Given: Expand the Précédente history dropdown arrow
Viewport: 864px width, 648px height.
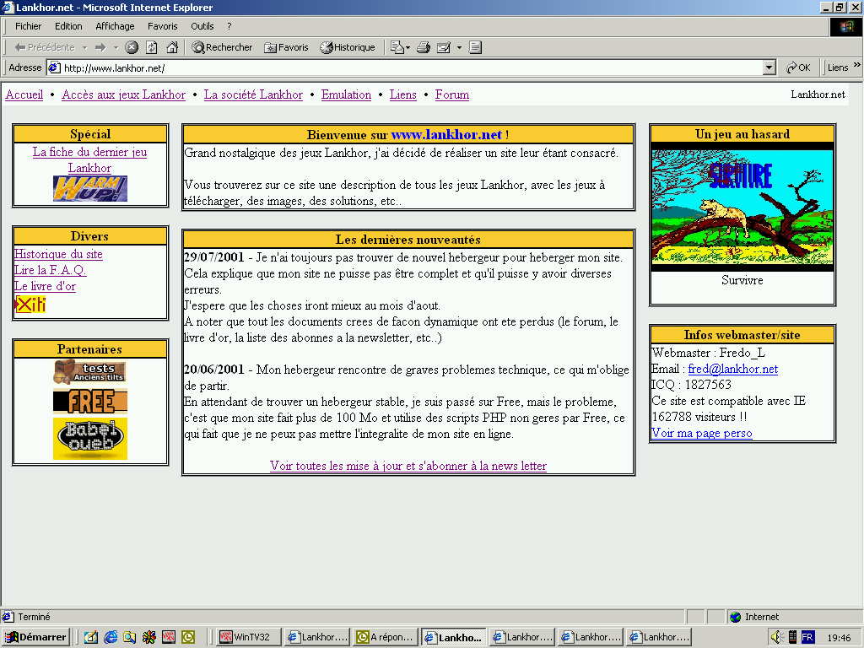Looking at the screenshot, I should [x=84, y=47].
